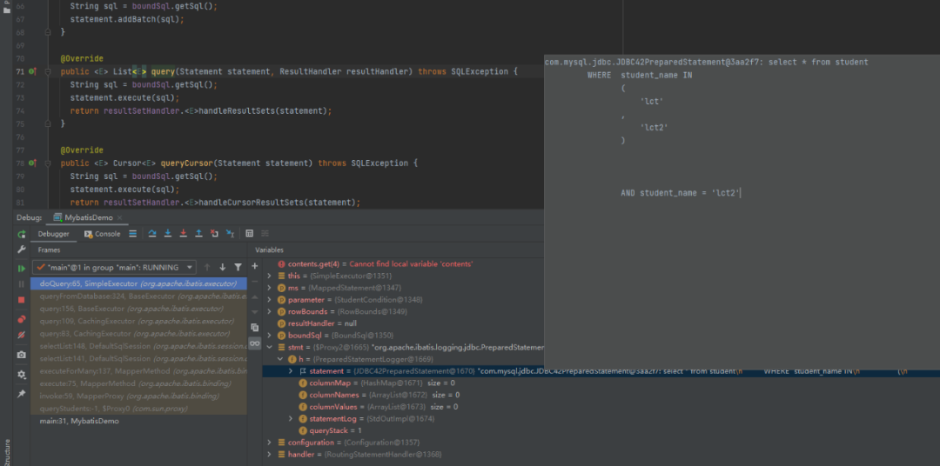Drop the current frame
940x466 pixels.
pyautogui.click(x=214, y=234)
